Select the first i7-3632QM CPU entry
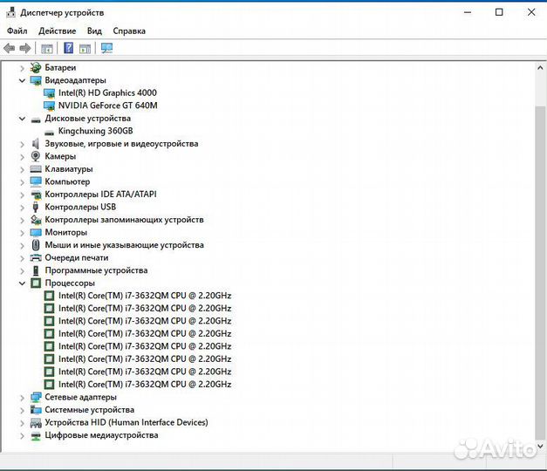This screenshot has height=471, width=547. (x=145, y=296)
